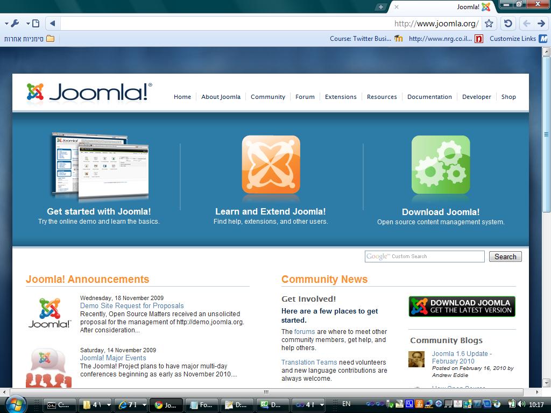Image resolution: width=551 pixels, height=413 pixels.
Task: Open the Resources menu item
Action: (x=382, y=97)
